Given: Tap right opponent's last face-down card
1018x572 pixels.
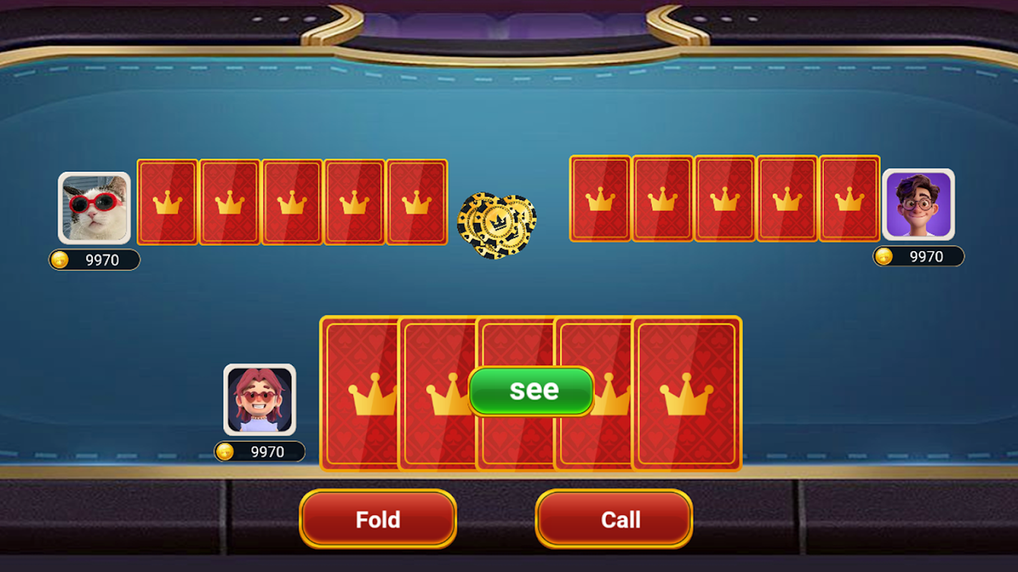Looking at the screenshot, I should [849, 198].
